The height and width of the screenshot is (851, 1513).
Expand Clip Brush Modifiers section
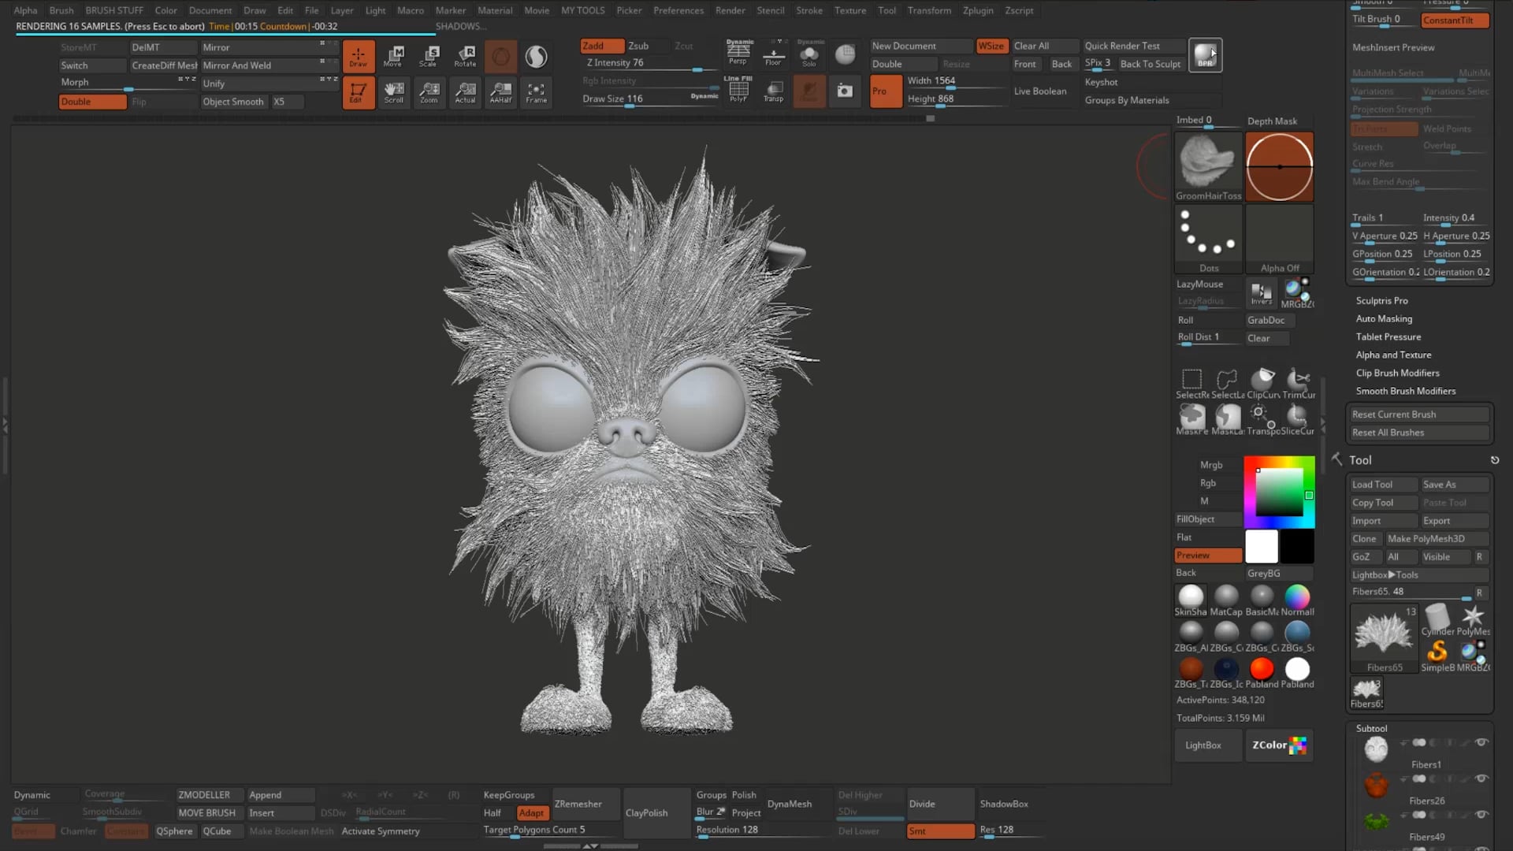click(x=1397, y=373)
